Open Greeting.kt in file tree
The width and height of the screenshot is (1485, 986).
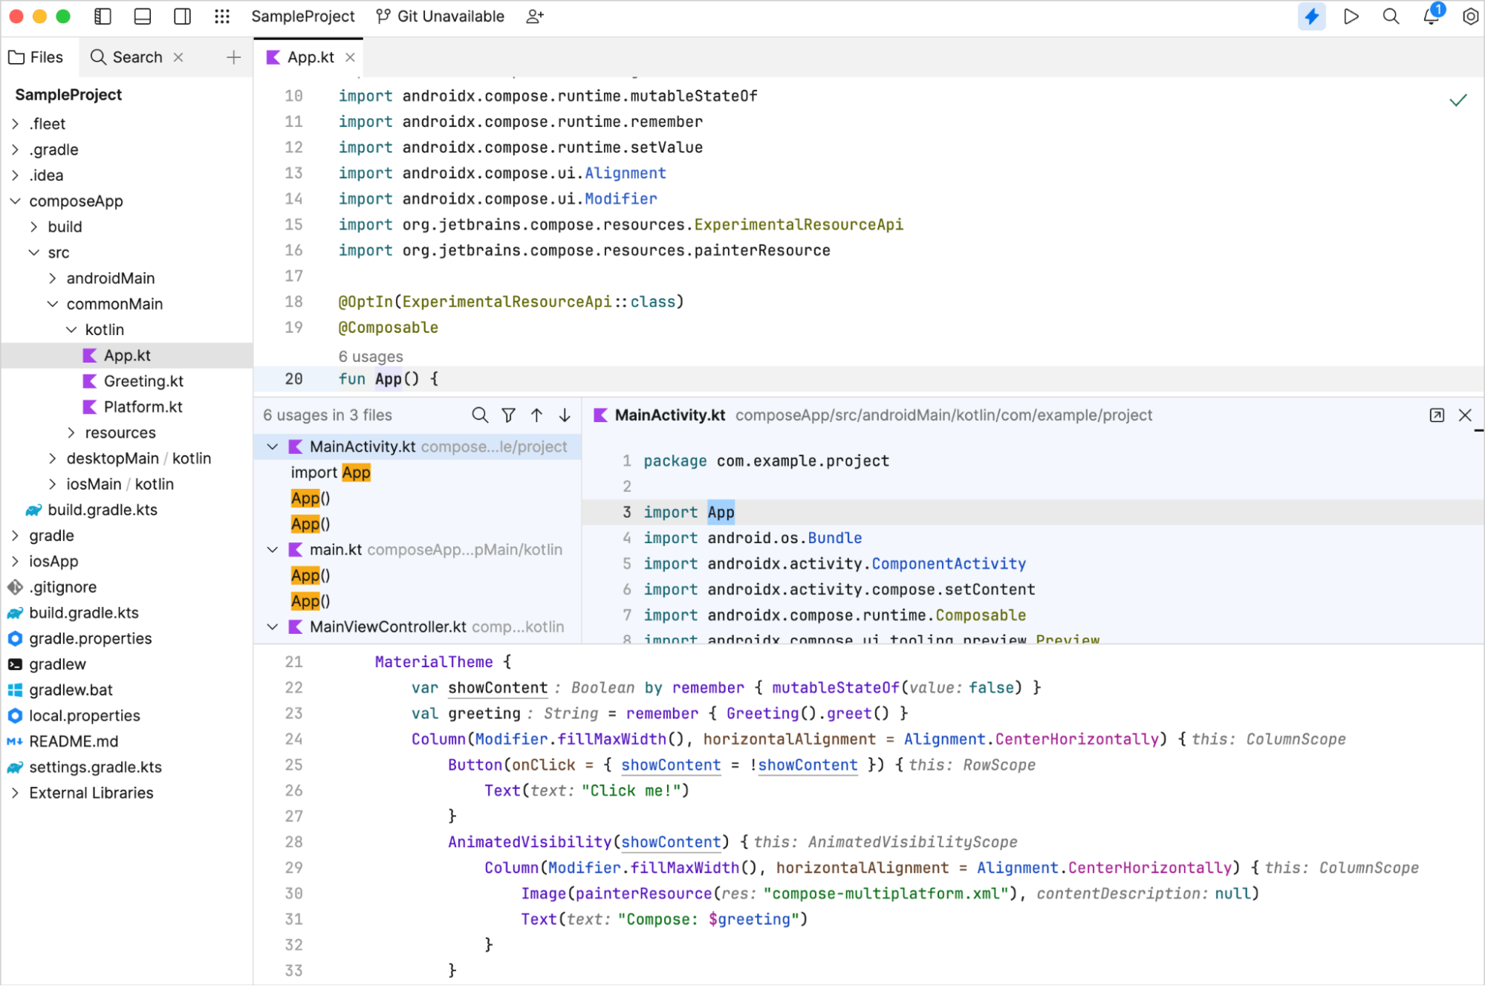[x=143, y=381]
